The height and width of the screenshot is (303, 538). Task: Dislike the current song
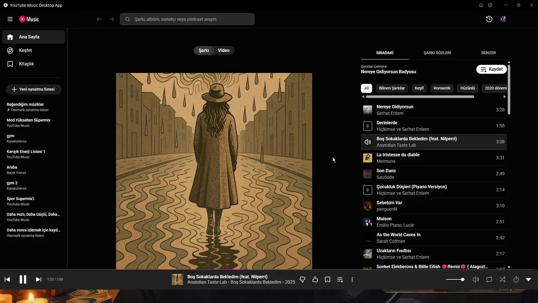tap(302, 279)
